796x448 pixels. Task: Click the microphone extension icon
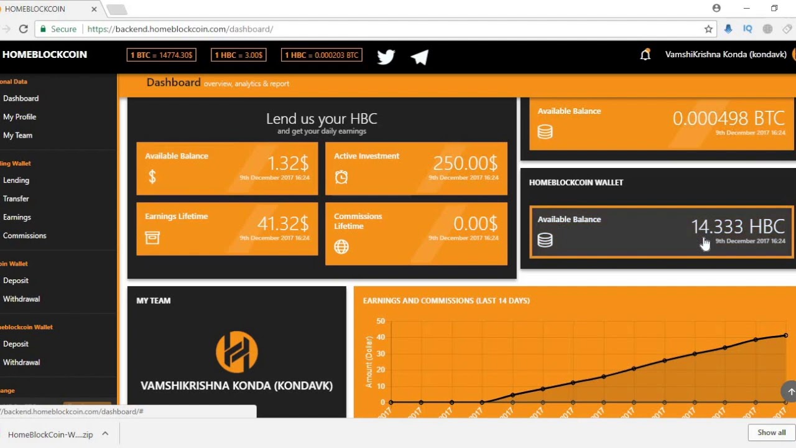(x=728, y=29)
